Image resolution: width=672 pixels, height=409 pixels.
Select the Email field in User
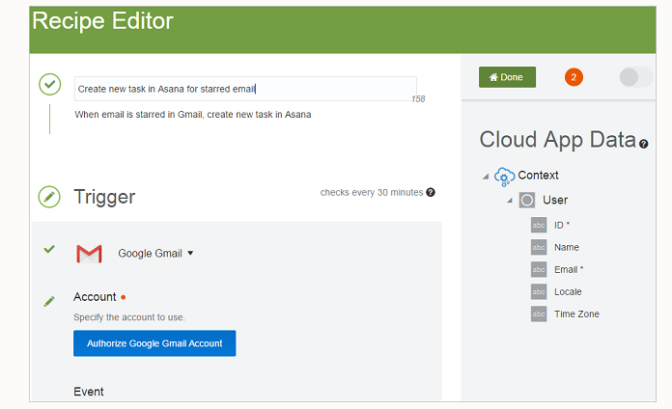click(566, 269)
